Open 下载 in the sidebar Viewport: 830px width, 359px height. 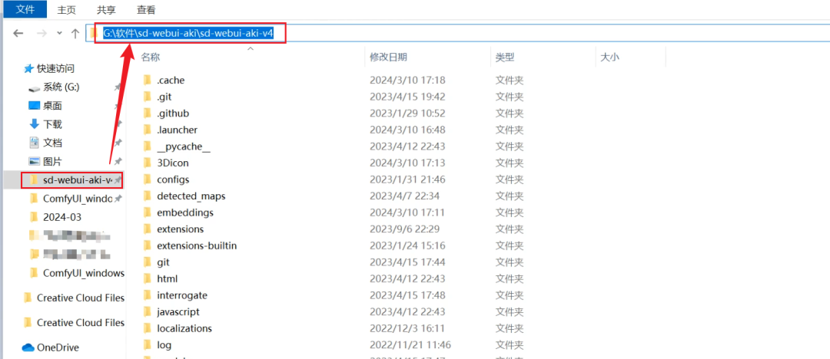point(52,124)
